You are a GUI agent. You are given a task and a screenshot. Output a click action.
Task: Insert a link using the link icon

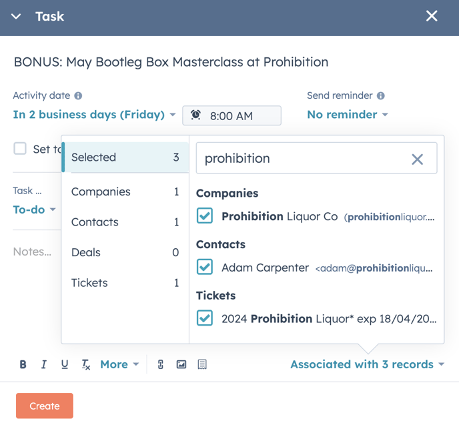(160, 364)
